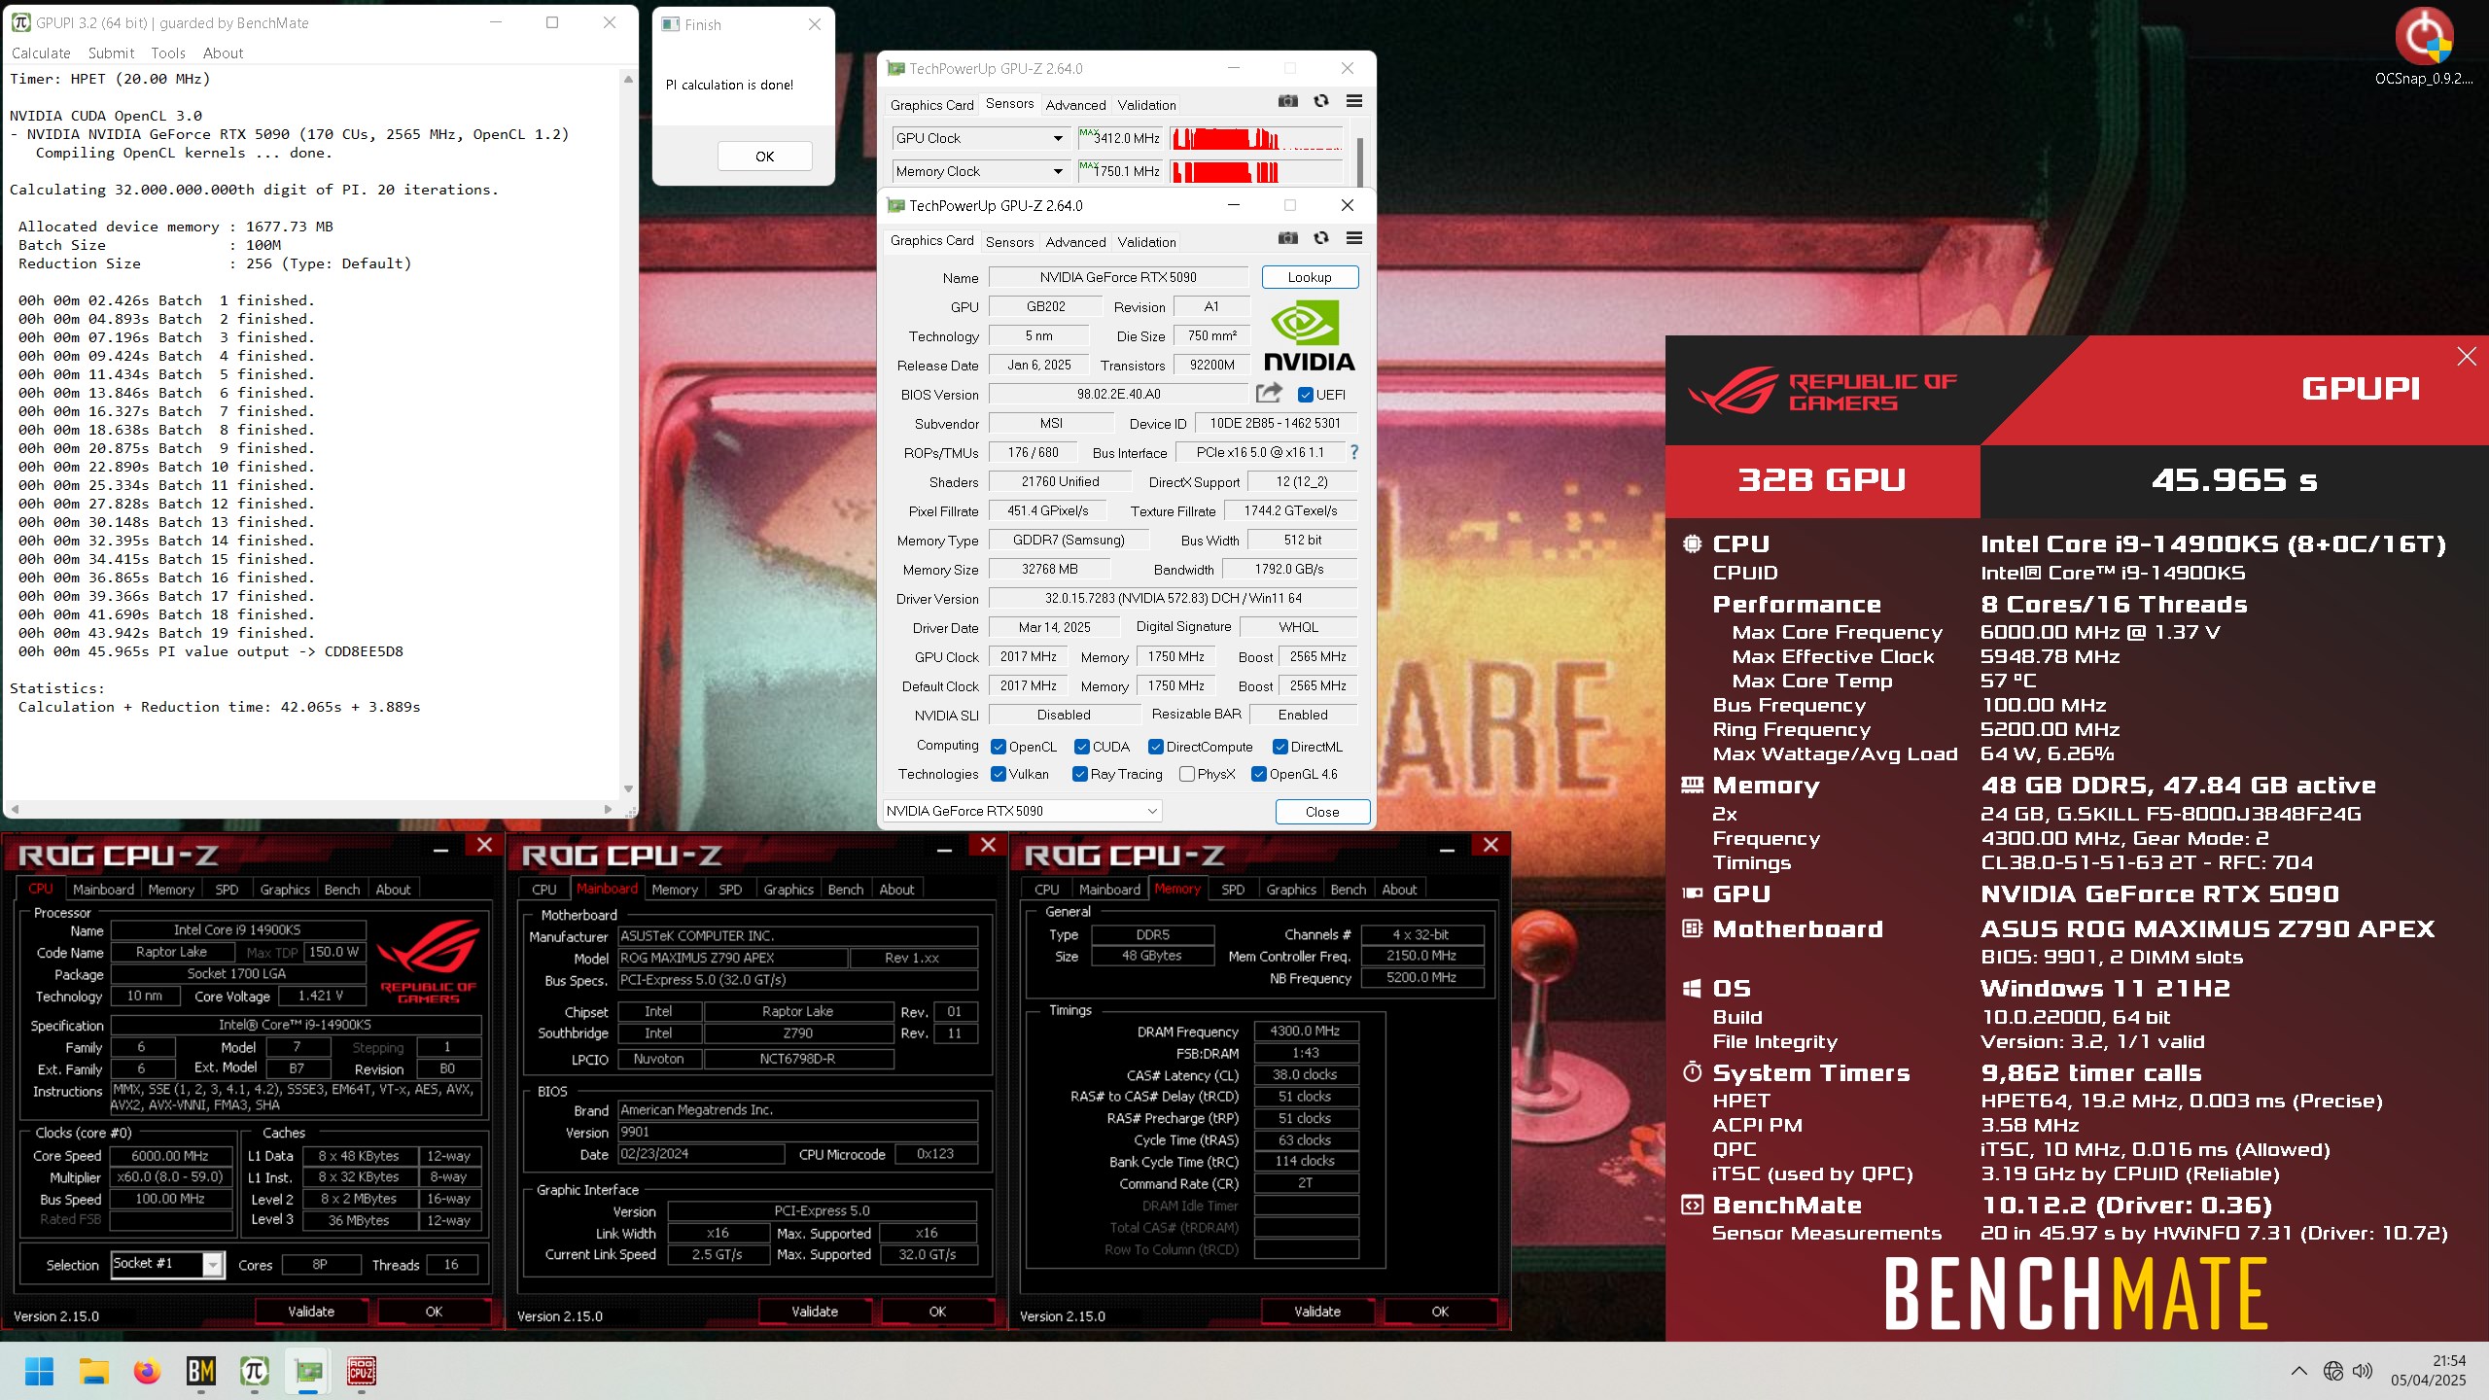Open network settings tray icon
Image resolution: width=2489 pixels, height=1400 pixels.
tap(2333, 1371)
